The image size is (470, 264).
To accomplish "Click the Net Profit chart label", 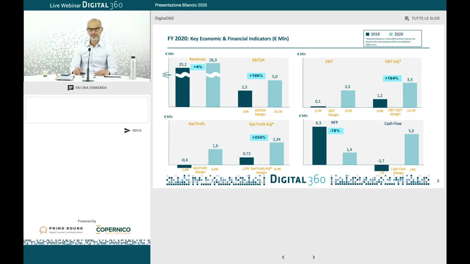I will [197, 124].
